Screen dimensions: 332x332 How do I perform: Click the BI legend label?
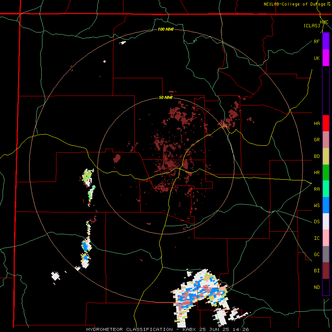(x=317, y=271)
